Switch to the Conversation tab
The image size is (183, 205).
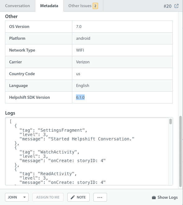tap(17, 6)
